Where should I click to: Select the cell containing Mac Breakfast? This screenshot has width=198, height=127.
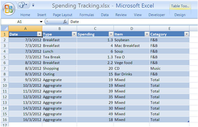click(x=132, y=46)
